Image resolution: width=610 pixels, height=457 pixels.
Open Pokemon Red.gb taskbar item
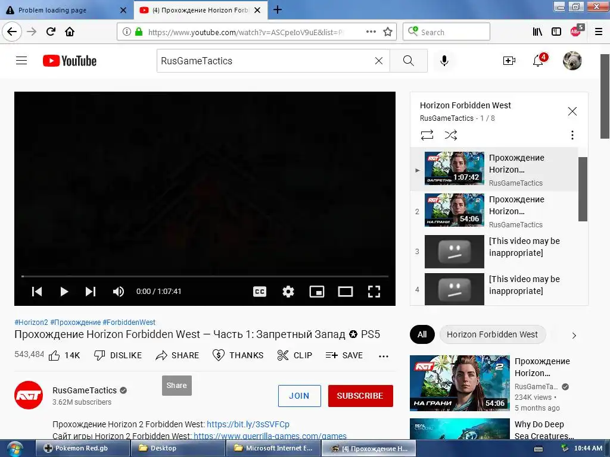point(83,448)
